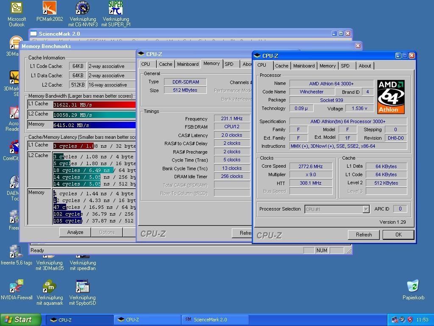The width and height of the screenshot is (434, 326).
Task: Click the Memory bandwidth bar 6415.02 MB/s
Action: 95,125
